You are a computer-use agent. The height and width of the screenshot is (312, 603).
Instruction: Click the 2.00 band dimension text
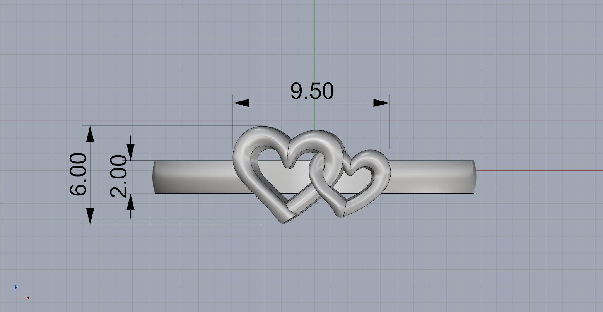pos(118,177)
